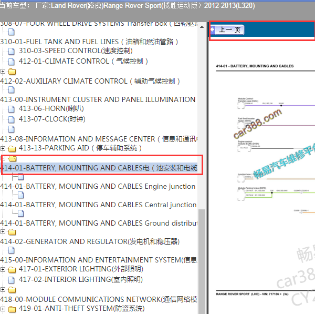Click diagram page heading 414-01 - BATTERY, MOUNTING AND CABLES
Screen dimensions: 315x314
(255, 66)
